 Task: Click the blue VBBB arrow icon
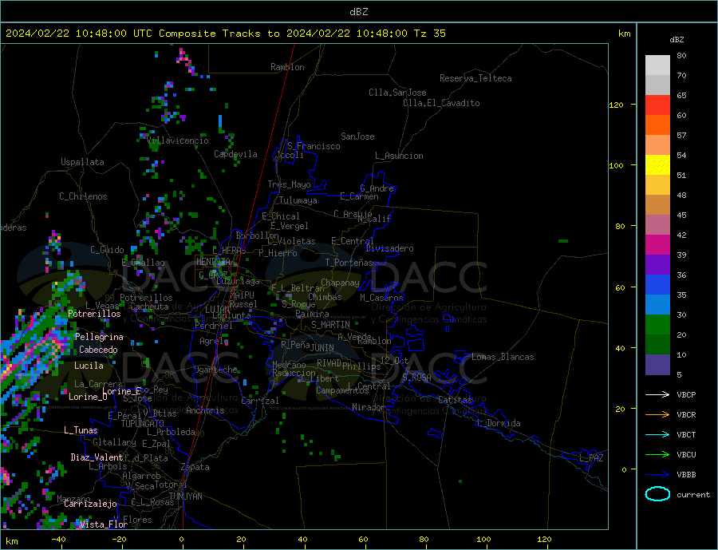[x=657, y=474]
